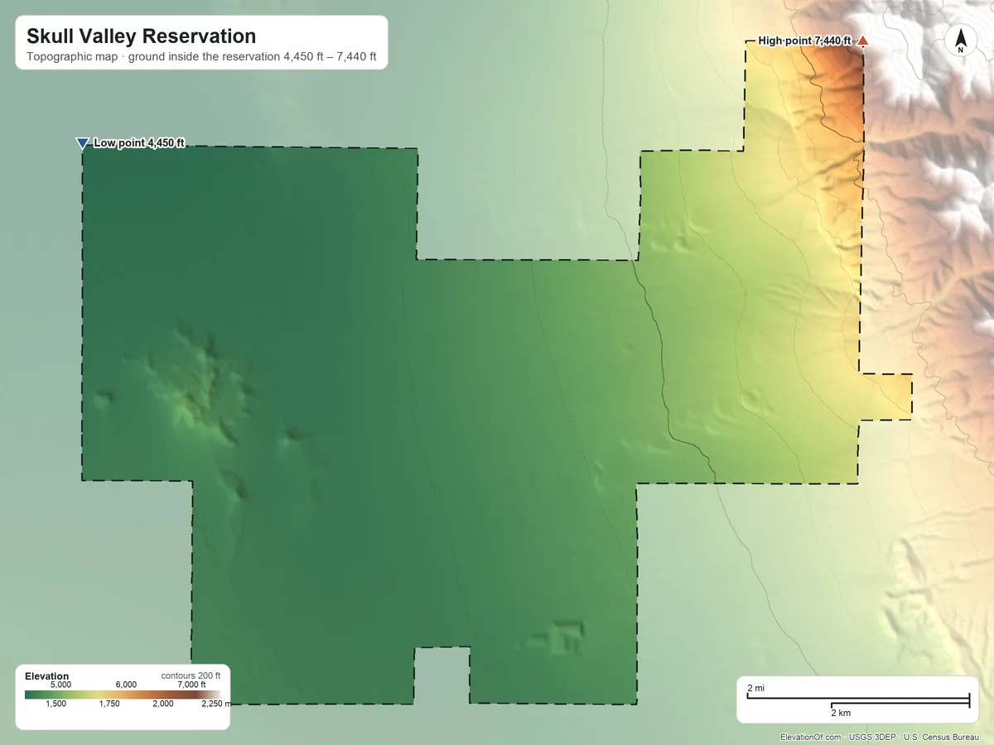Click the 'ElevationOf.com' attribution text

point(811,738)
